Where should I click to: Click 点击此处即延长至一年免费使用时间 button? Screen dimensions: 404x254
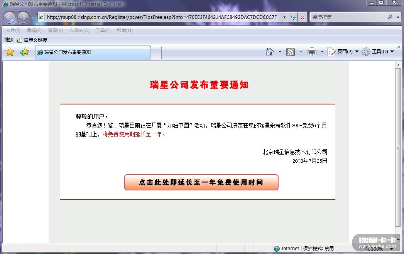tap(201, 182)
